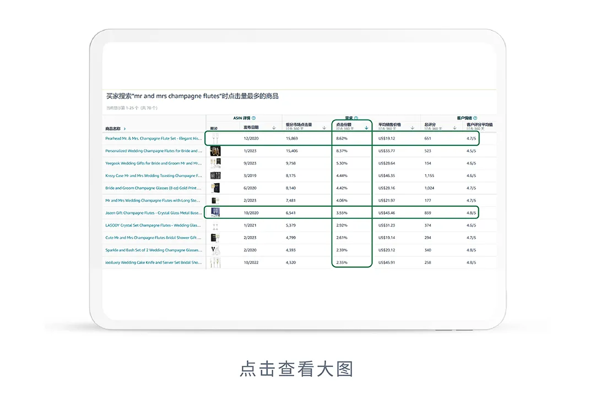The image size is (595, 406).
Task: Click the 平均销售价格 column header
Action: tap(390, 124)
